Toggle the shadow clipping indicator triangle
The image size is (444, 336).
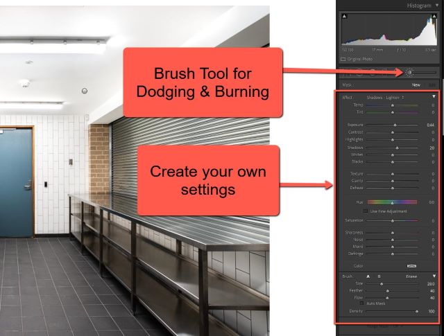[x=345, y=15]
